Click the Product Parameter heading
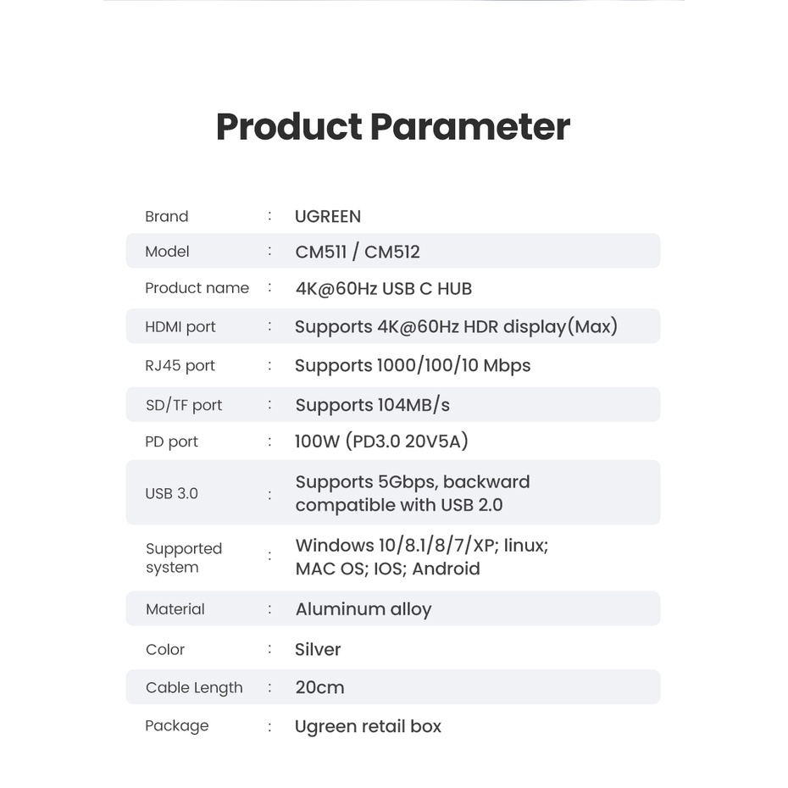The height and width of the screenshot is (788, 788). point(392,127)
